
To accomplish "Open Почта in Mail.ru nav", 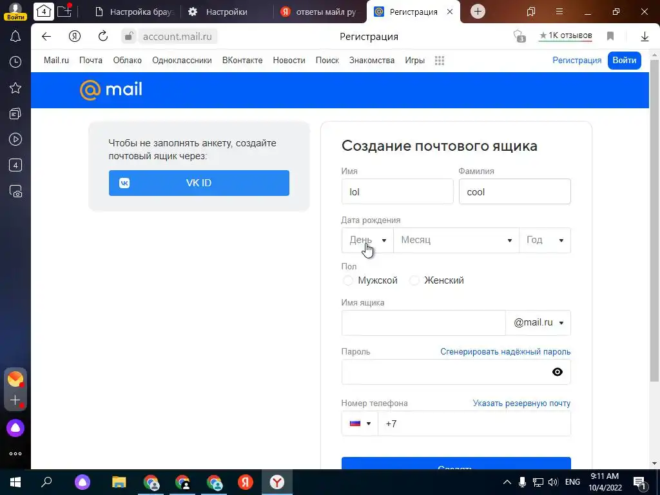I will pyautogui.click(x=91, y=60).
